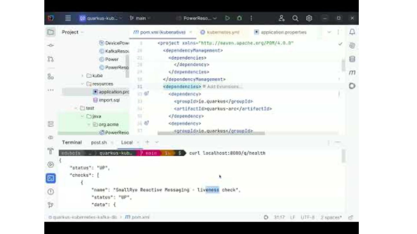Screen dimensions: 417x234
Task: Click pom.xml breadcrumb in status bar
Action: click(137, 217)
